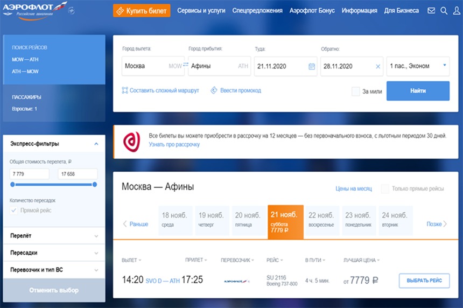Sort flights by ПРИЛЕТ column

196,260
